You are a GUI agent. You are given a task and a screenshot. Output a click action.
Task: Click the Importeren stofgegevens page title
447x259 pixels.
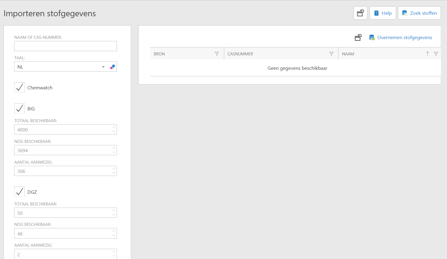50,14
